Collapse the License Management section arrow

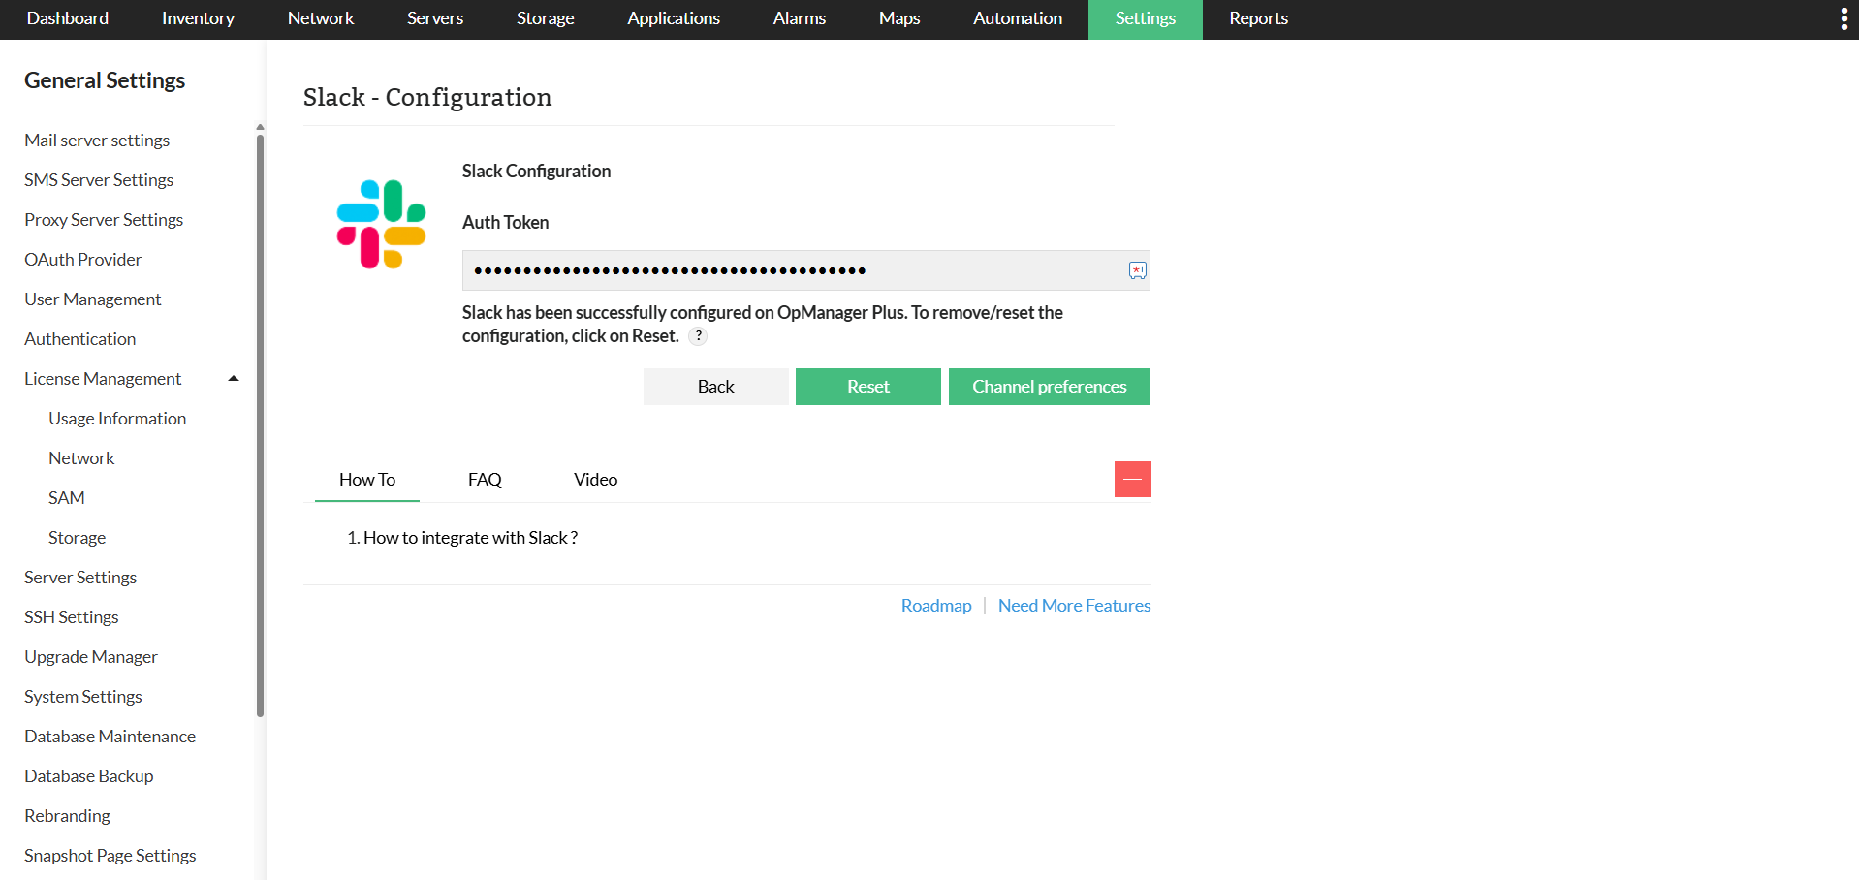(x=234, y=379)
